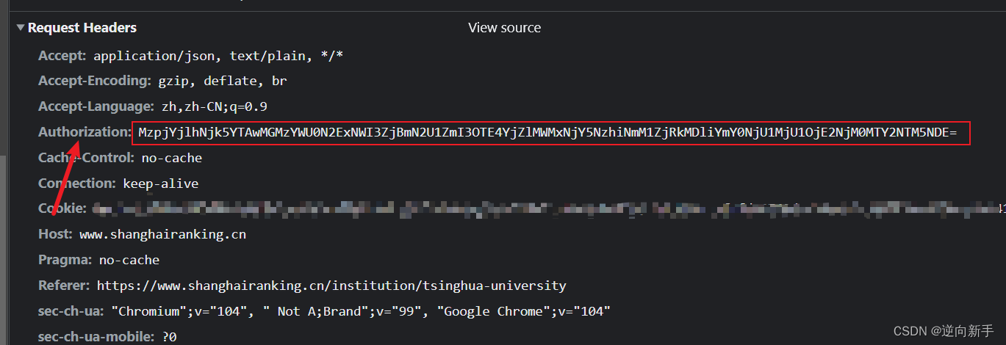Select the sec-ch-ua header name

pyautogui.click(x=71, y=311)
